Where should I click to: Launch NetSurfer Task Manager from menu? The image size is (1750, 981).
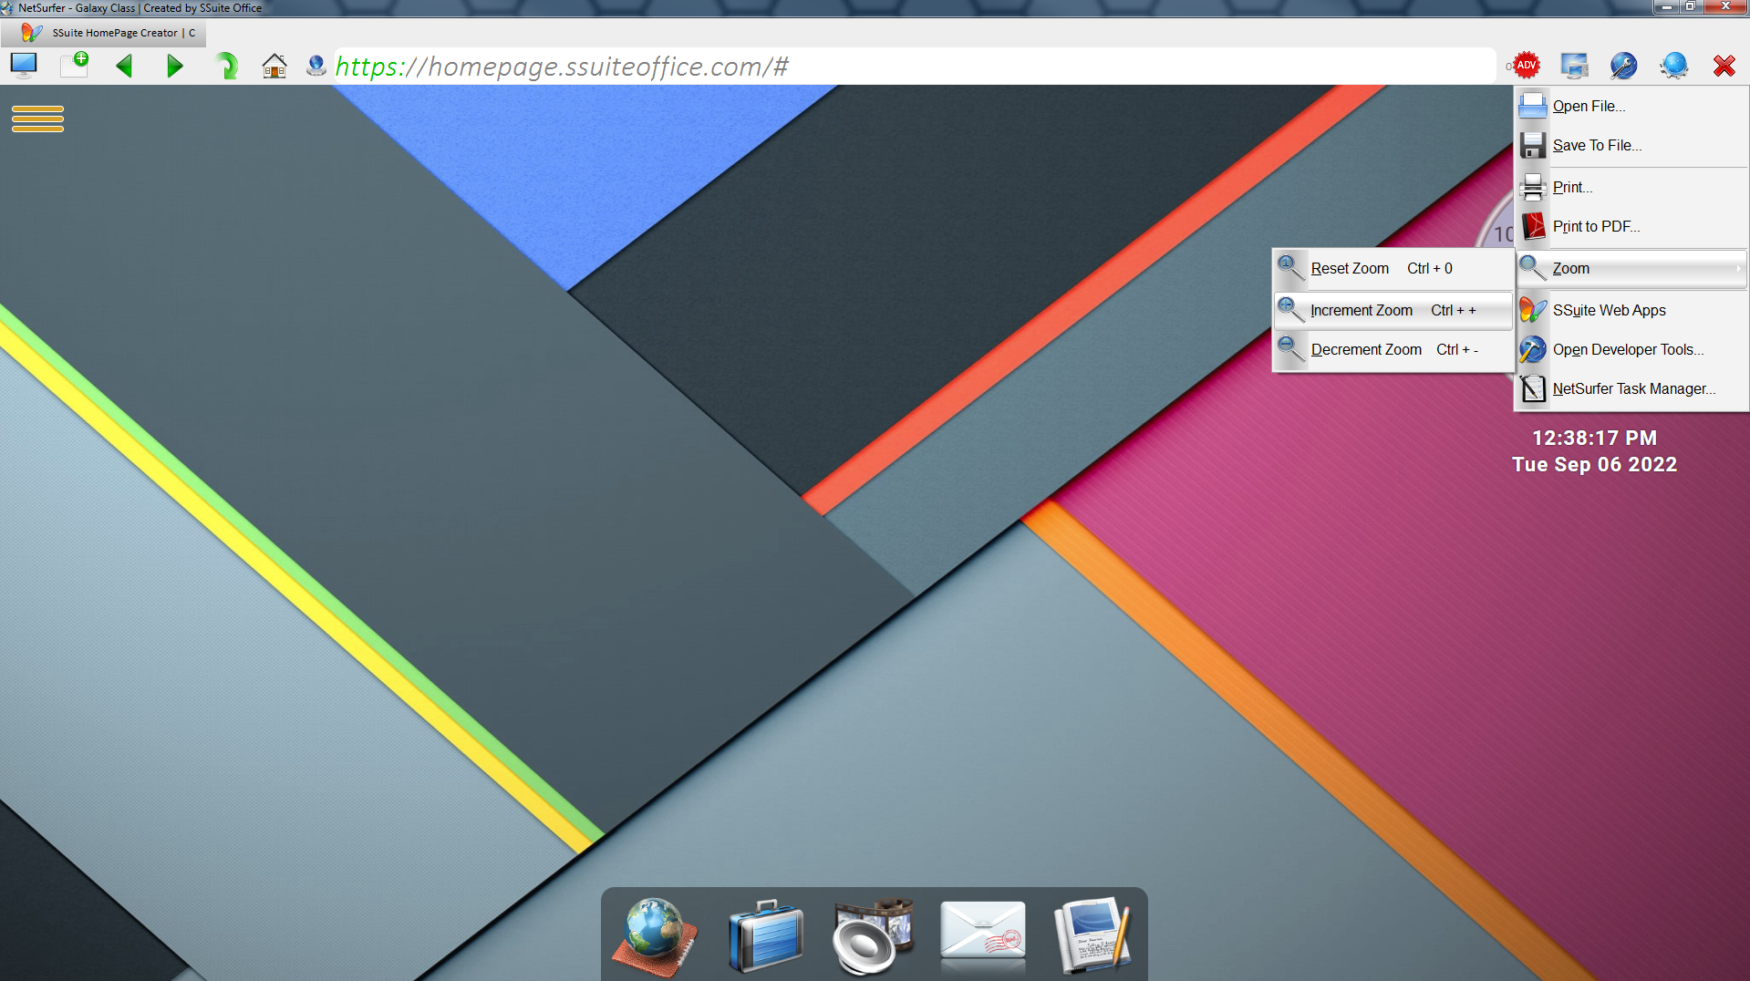pos(1632,389)
